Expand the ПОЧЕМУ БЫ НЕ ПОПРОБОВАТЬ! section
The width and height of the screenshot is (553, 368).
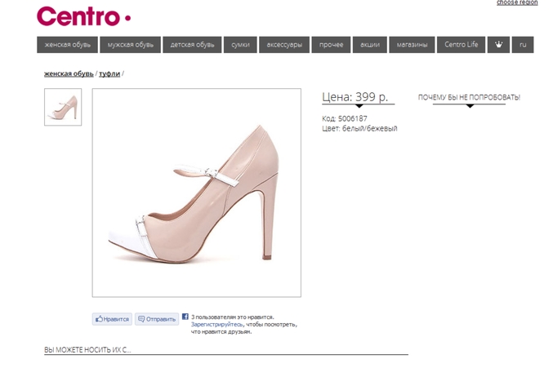pos(469,98)
